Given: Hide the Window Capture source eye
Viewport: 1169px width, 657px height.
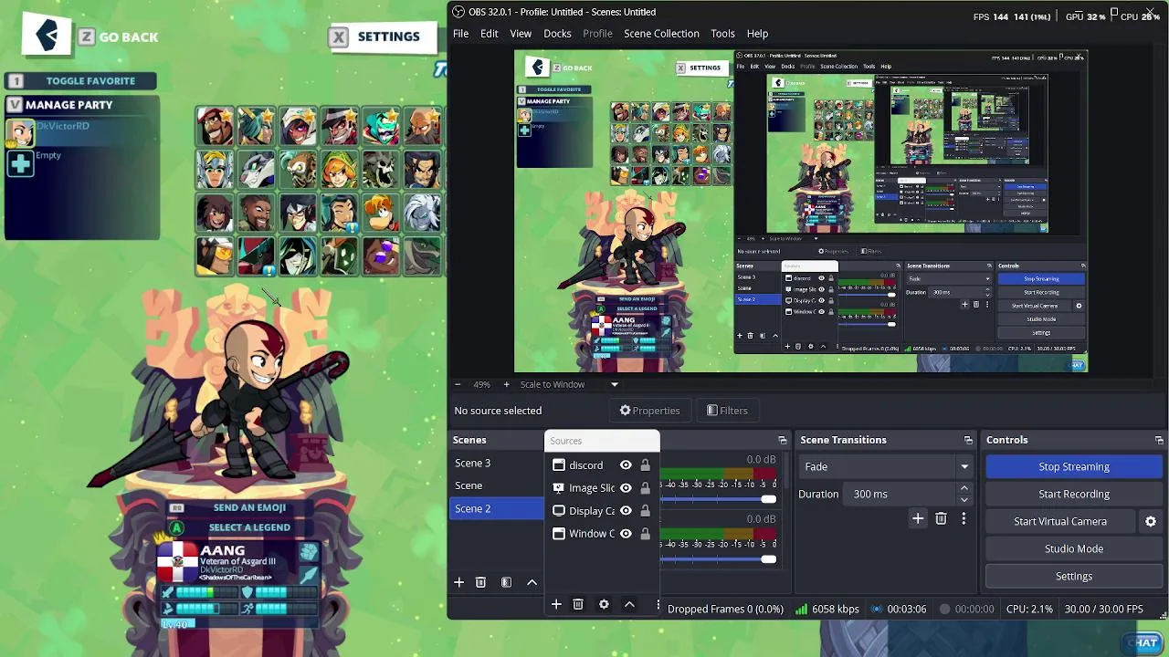Looking at the screenshot, I should coord(626,534).
